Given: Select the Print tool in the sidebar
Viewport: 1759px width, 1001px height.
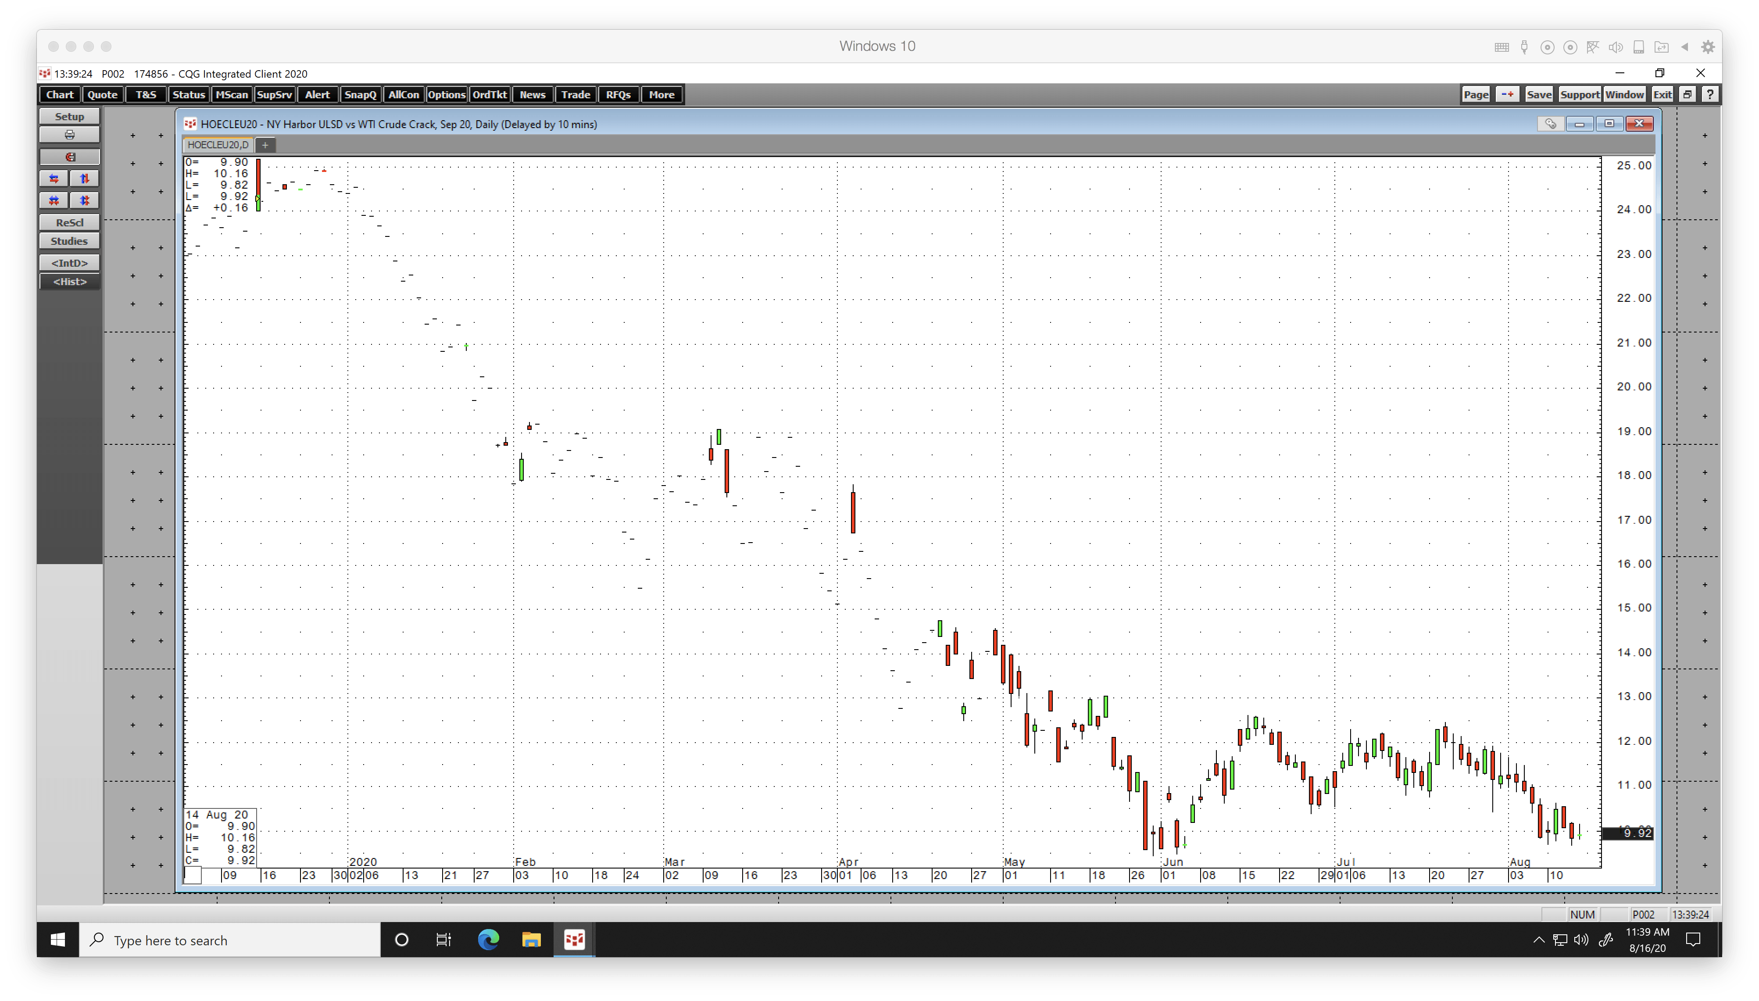Looking at the screenshot, I should pyautogui.click(x=69, y=135).
